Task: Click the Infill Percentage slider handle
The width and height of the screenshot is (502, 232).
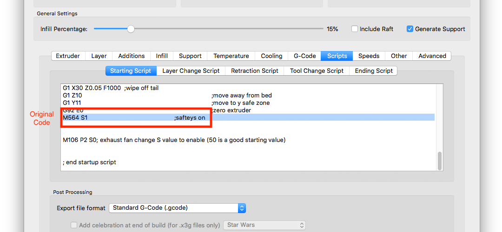Action: pos(131,29)
